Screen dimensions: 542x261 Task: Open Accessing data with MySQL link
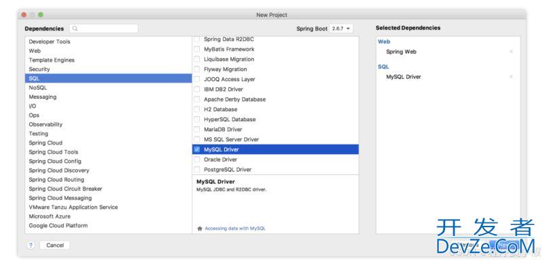[x=235, y=229]
